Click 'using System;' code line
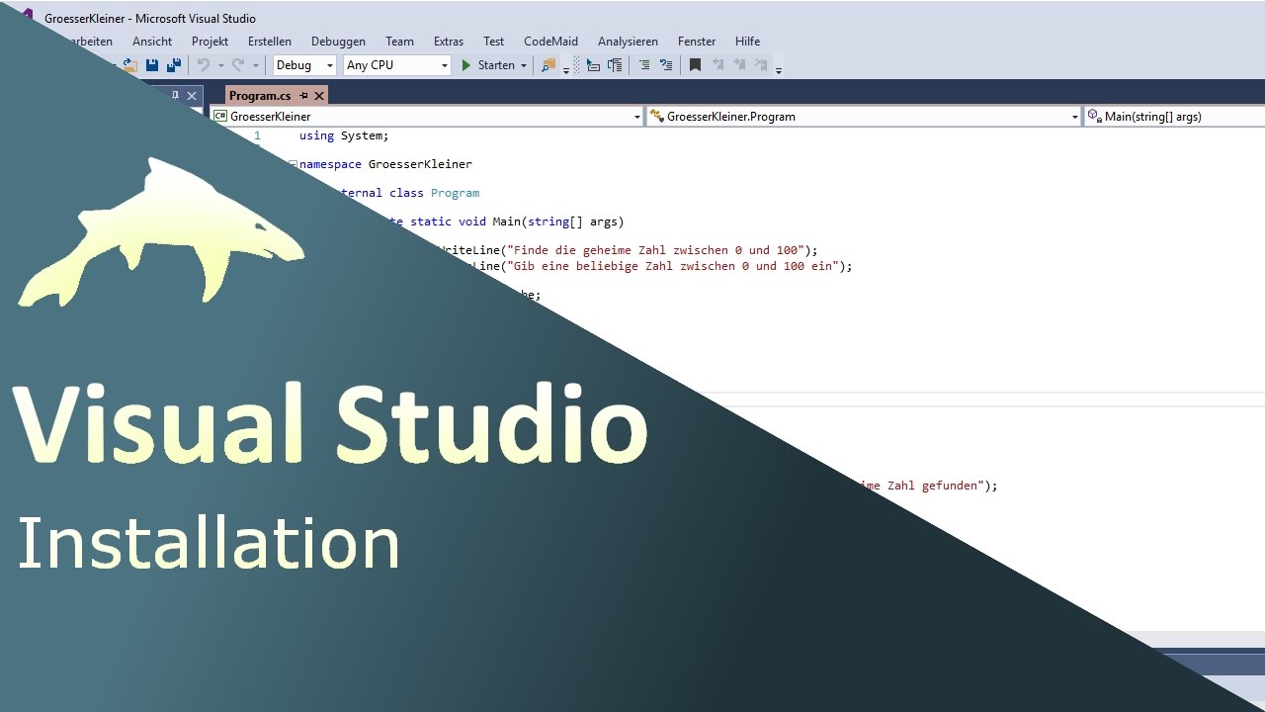This screenshot has width=1265, height=712. click(x=344, y=135)
